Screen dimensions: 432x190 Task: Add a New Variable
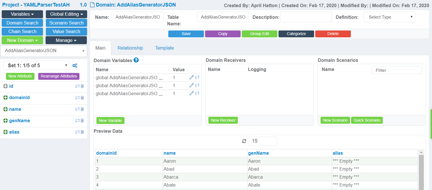pos(110,120)
